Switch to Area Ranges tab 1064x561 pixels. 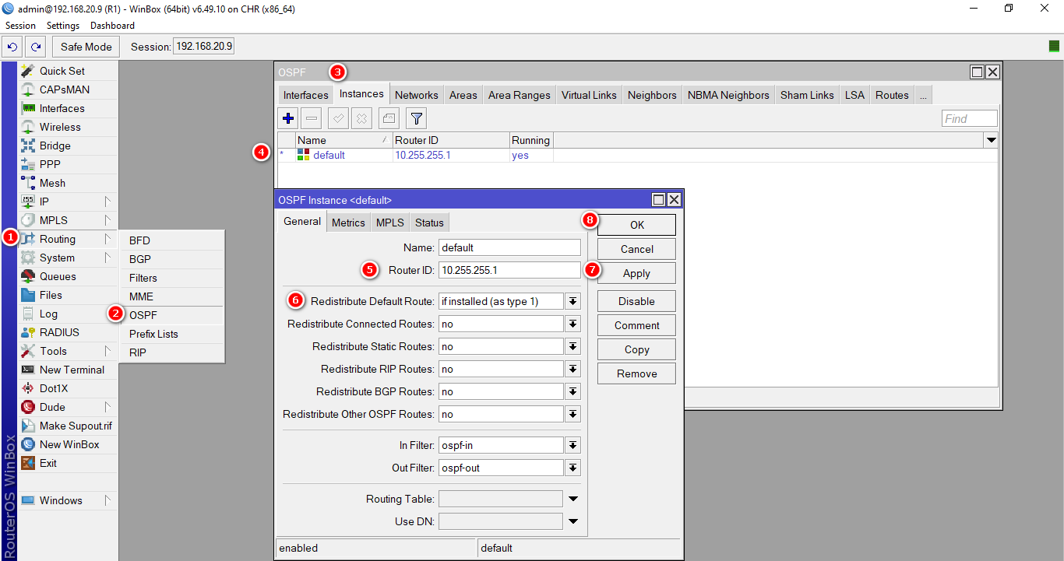click(519, 95)
